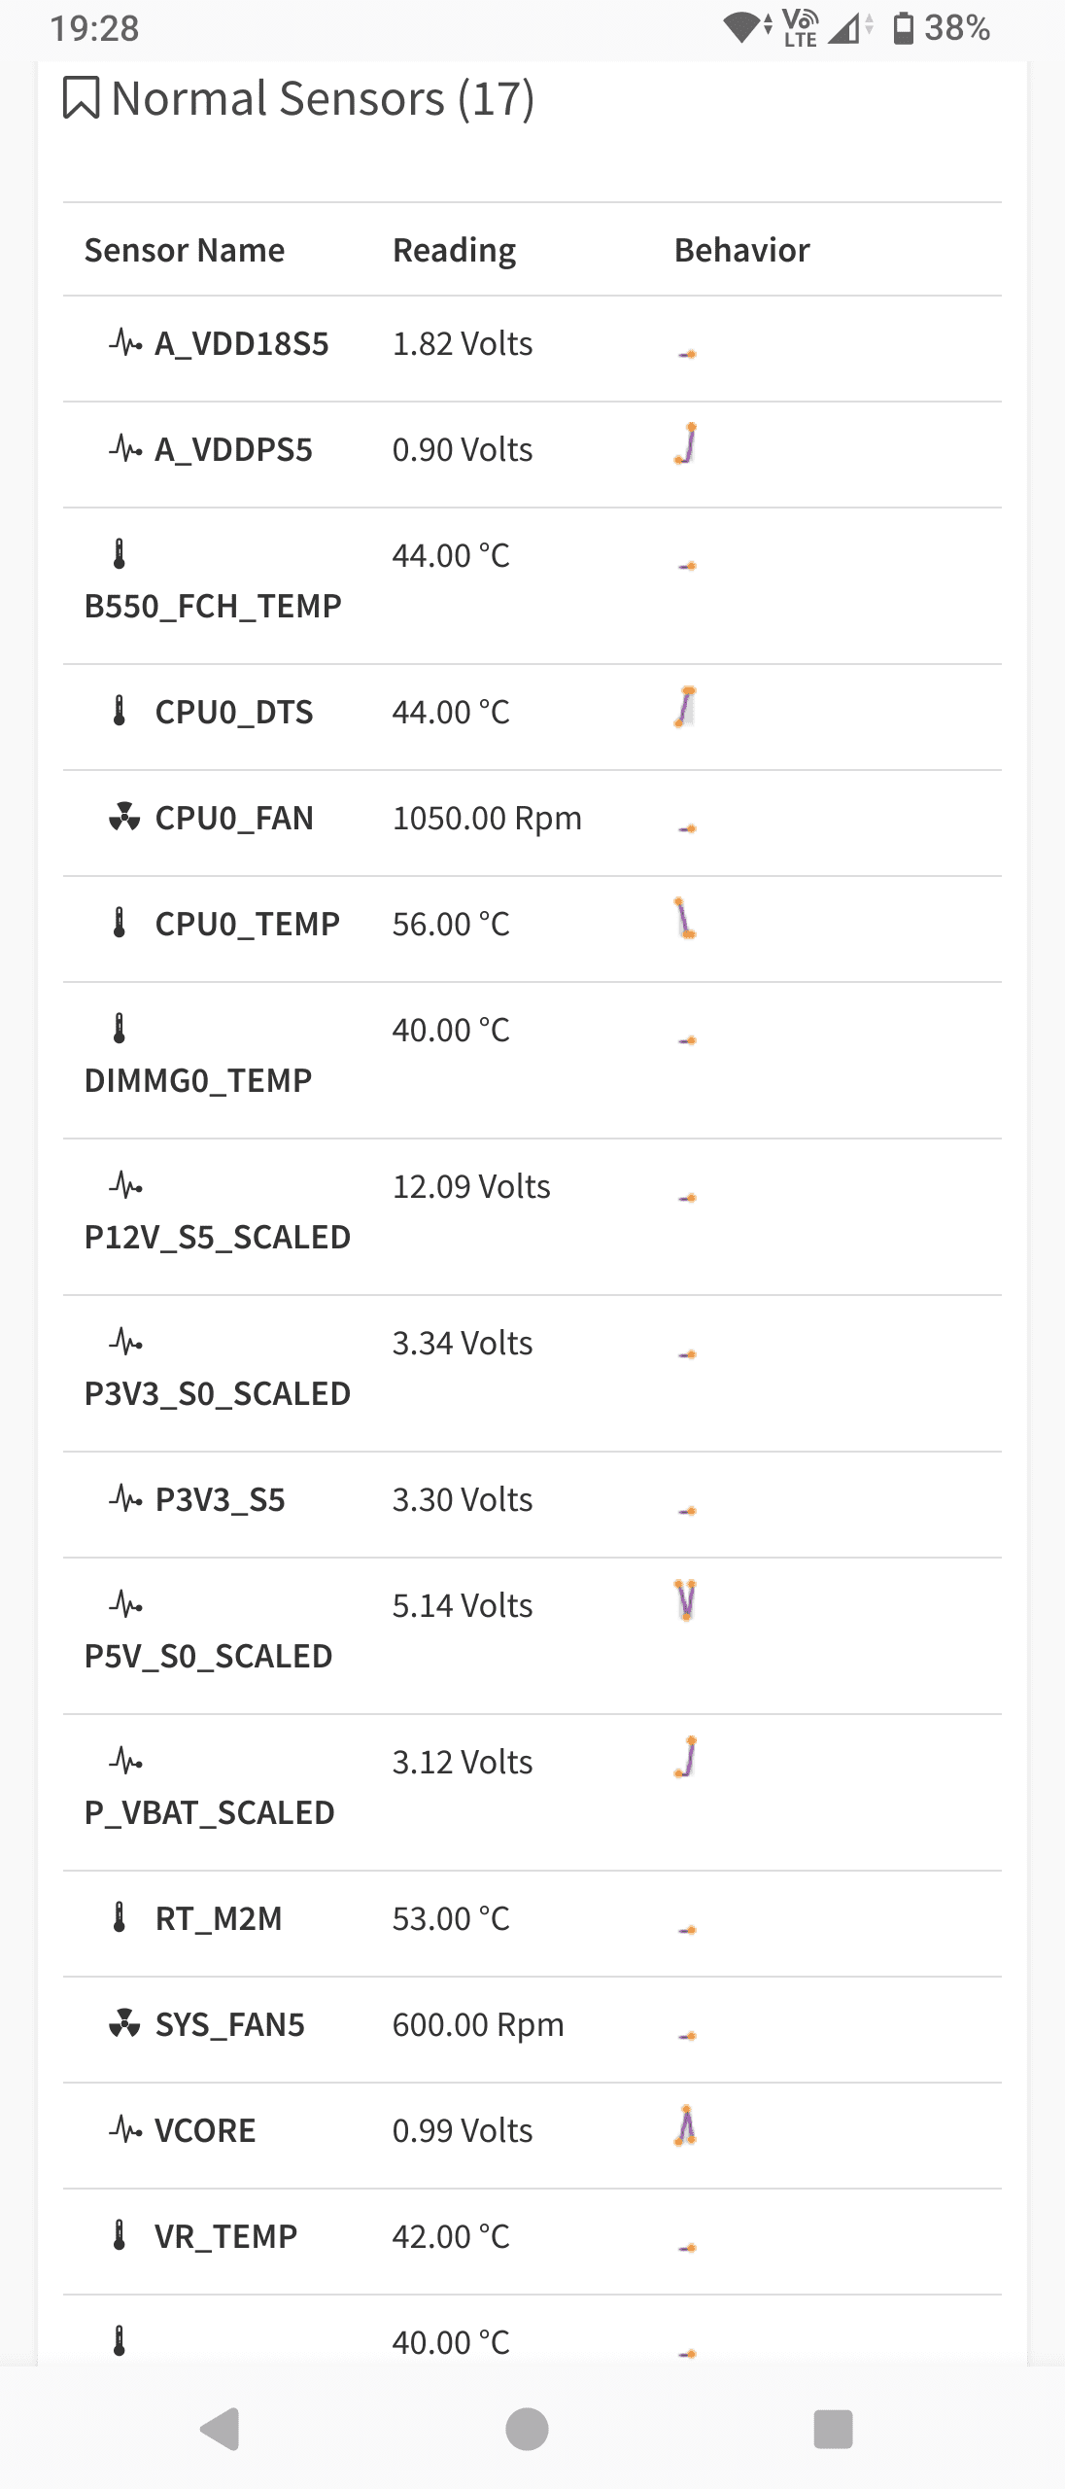1065x2489 pixels.
Task: Click the thermometer icon above B550_FCH_TEMP
Action: click(x=120, y=554)
